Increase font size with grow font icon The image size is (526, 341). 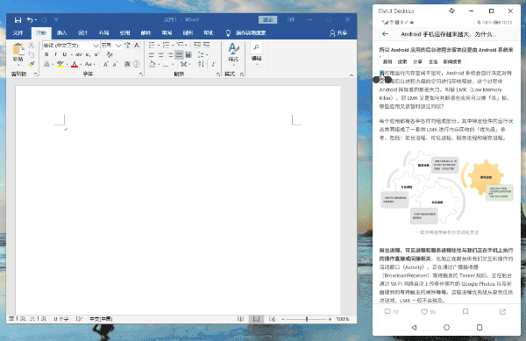click(106, 64)
